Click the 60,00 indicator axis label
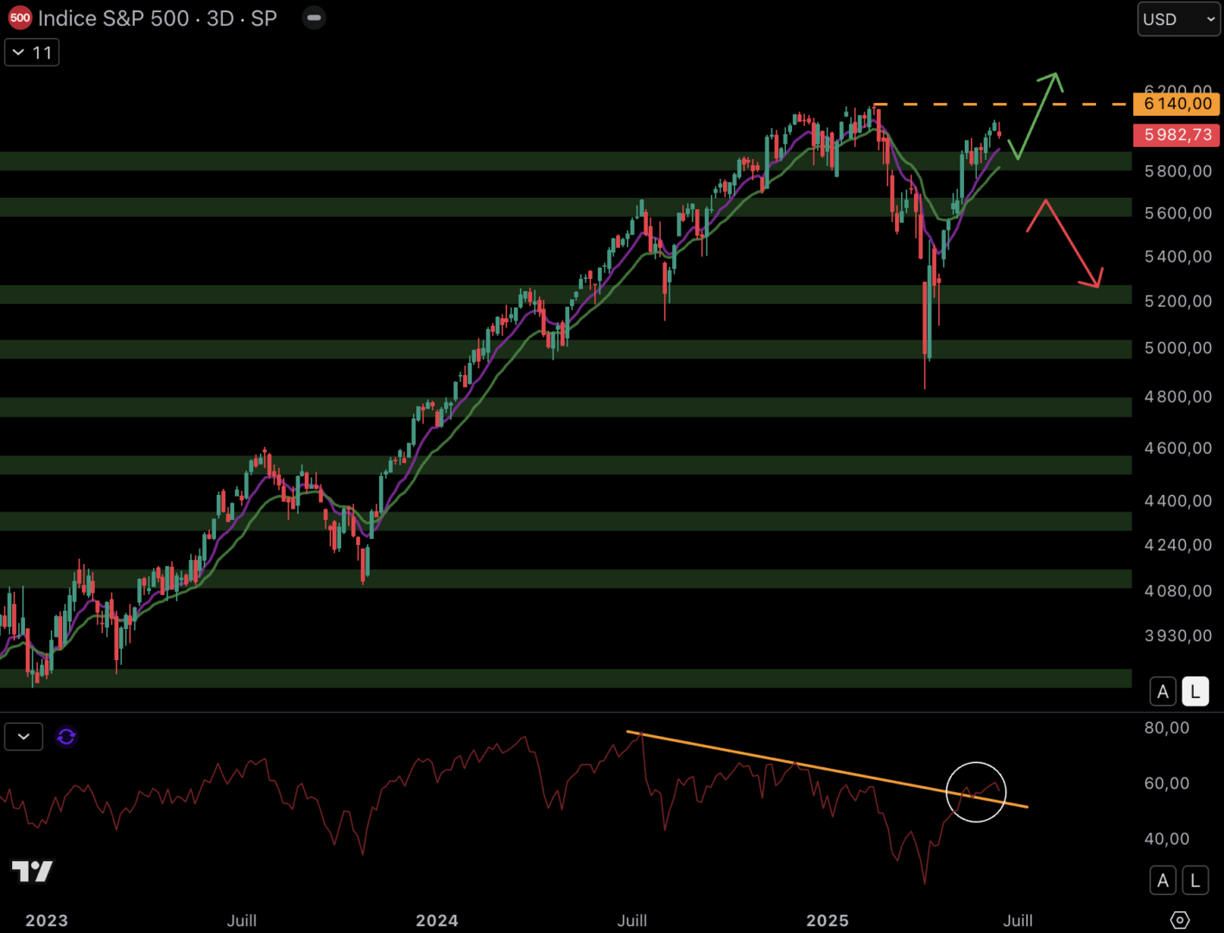Screen dimensions: 1224x933 click(x=1167, y=783)
